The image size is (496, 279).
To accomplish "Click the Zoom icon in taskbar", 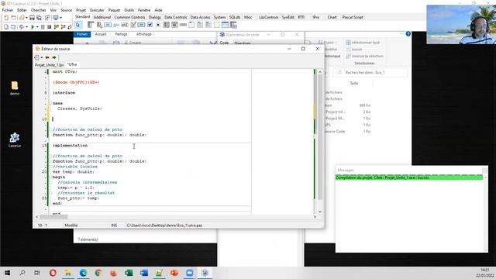I will pyautogui.click(x=189, y=273).
